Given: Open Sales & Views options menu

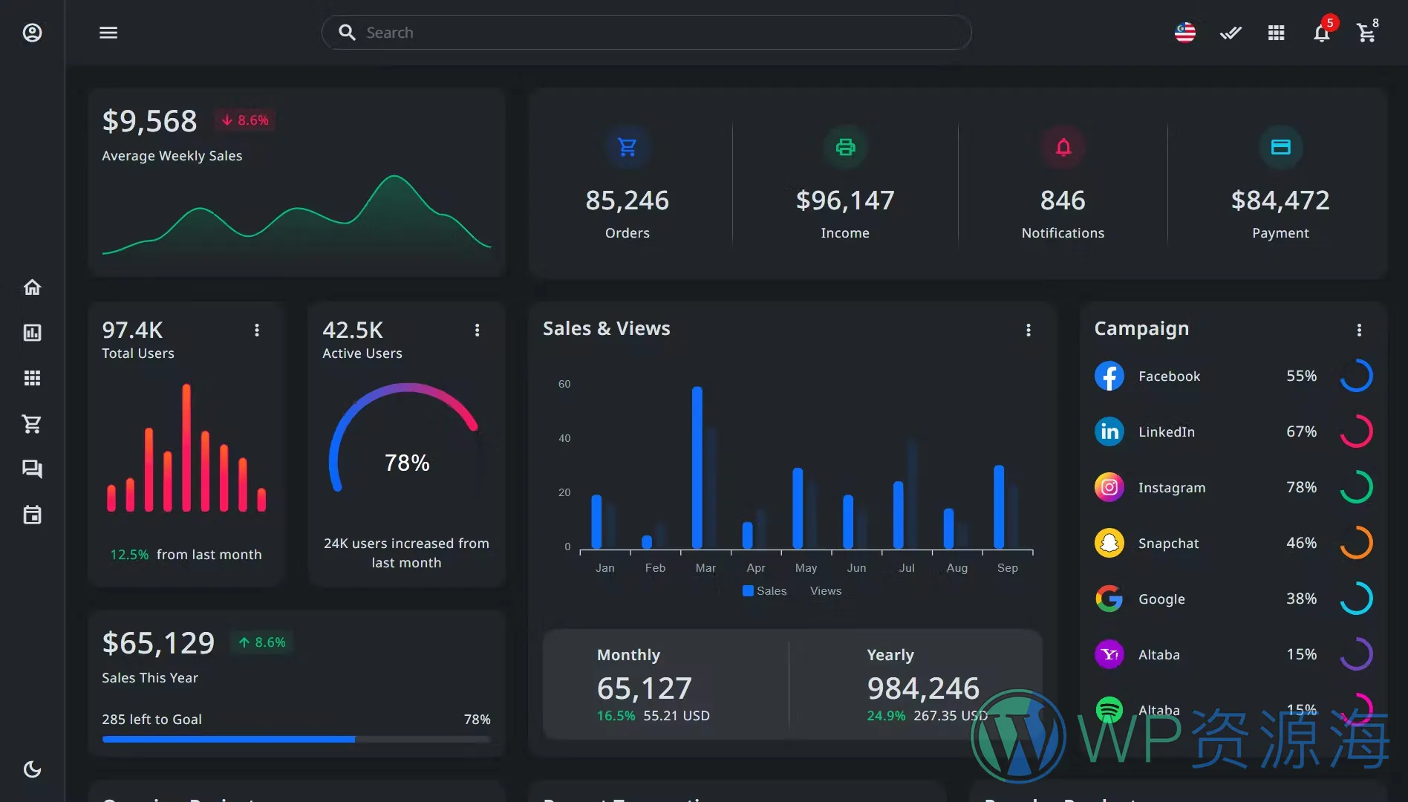Looking at the screenshot, I should (x=1029, y=330).
